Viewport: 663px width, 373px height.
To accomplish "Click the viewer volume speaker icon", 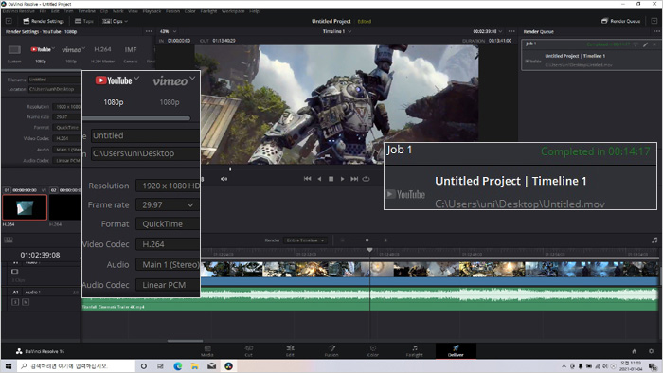I will [x=224, y=179].
